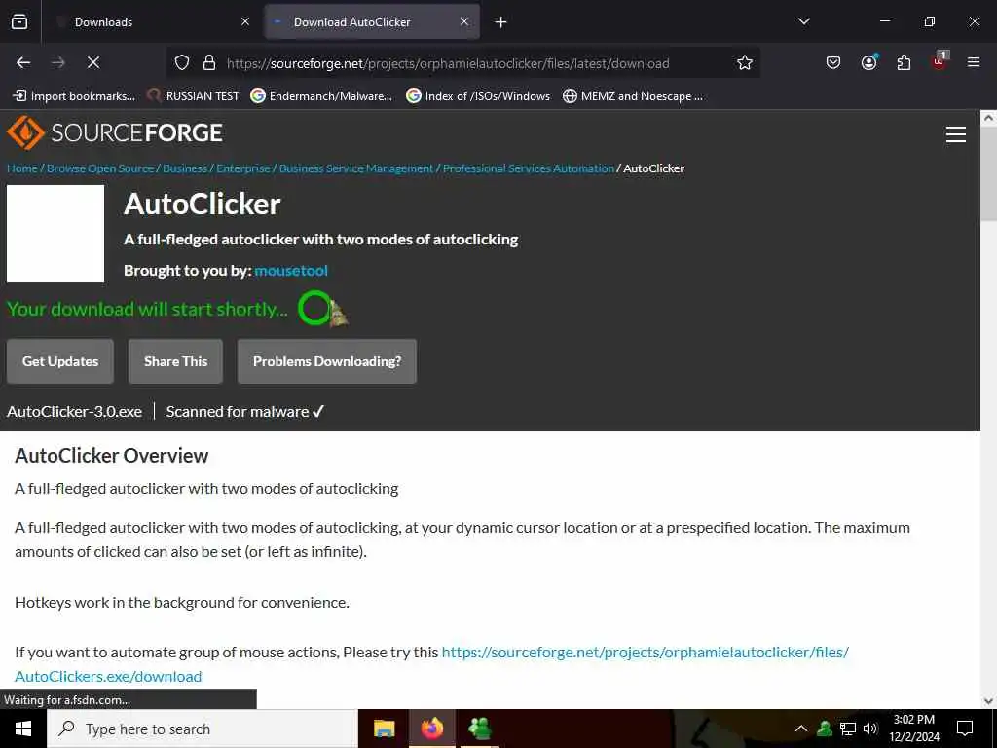Click the SourceForge logo
This screenshot has height=748, width=997.
115,132
